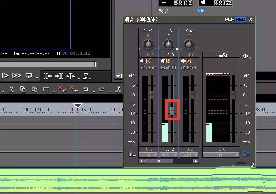Select the 1 VA track header in the mixer
Screen dimensions: 276x194
[148, 30]
